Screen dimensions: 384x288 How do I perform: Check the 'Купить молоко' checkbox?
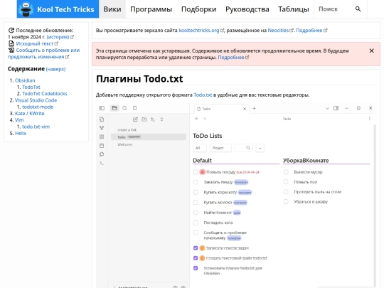click(196, 202)
